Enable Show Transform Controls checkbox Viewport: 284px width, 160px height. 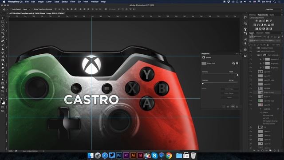coord(33,9)
